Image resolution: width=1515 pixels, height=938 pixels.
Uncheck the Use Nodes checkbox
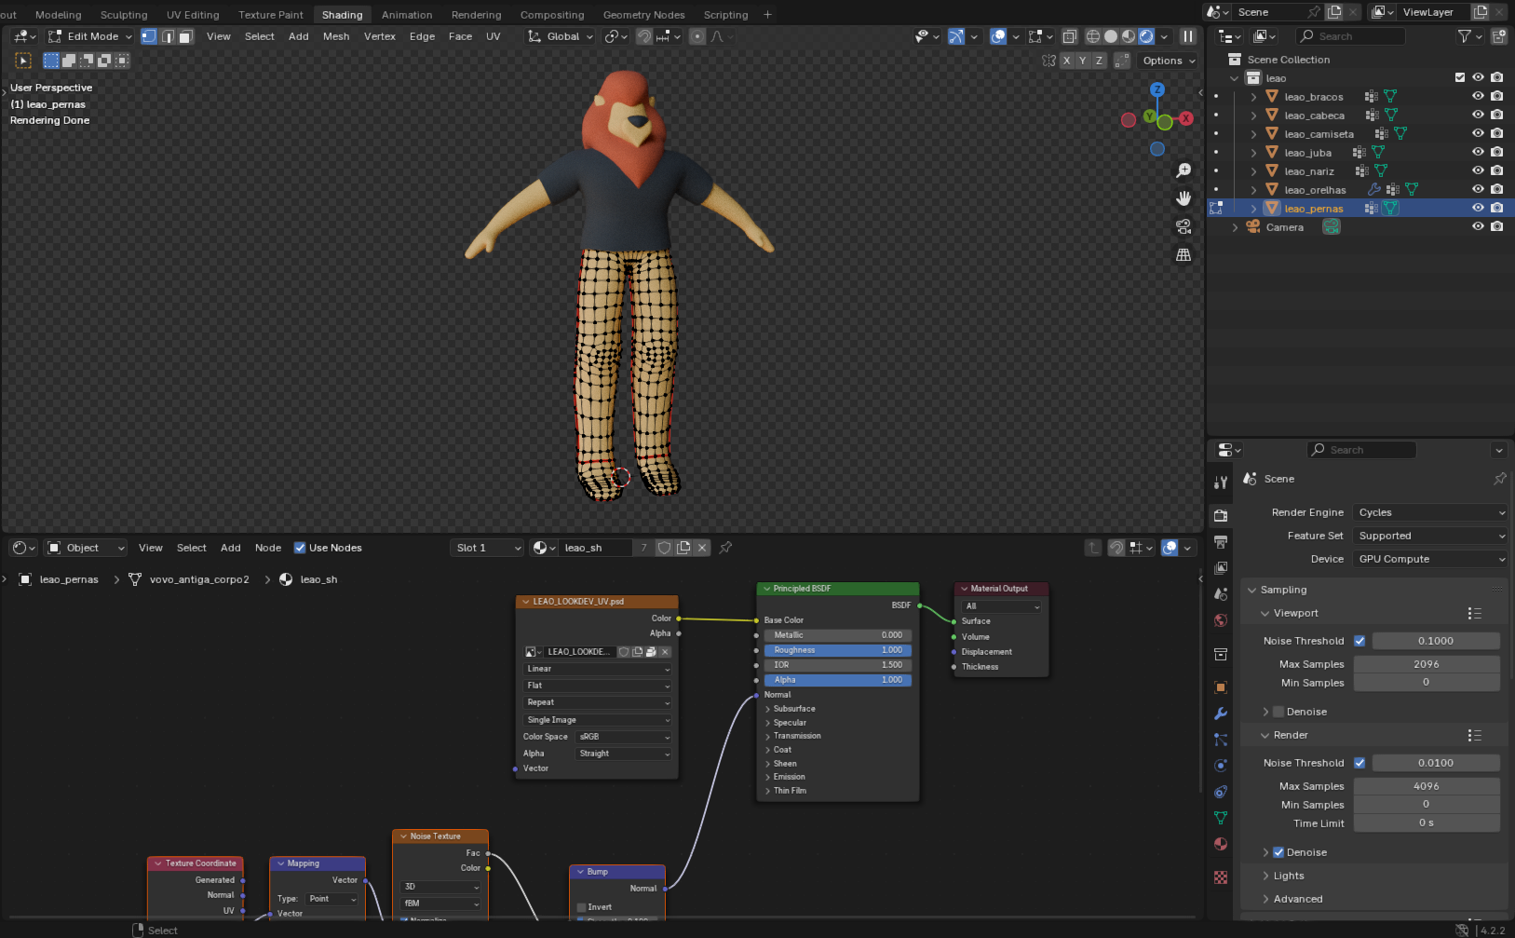coord(300,548)
